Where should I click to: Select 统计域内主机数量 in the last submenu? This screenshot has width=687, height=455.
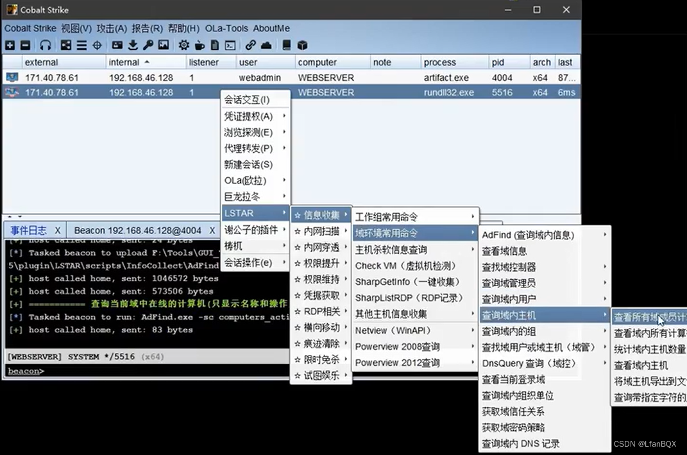click(x=649, y=349)
